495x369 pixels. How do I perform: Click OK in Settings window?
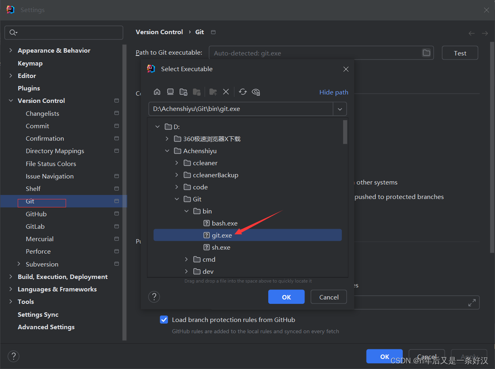tap(385, 356)
